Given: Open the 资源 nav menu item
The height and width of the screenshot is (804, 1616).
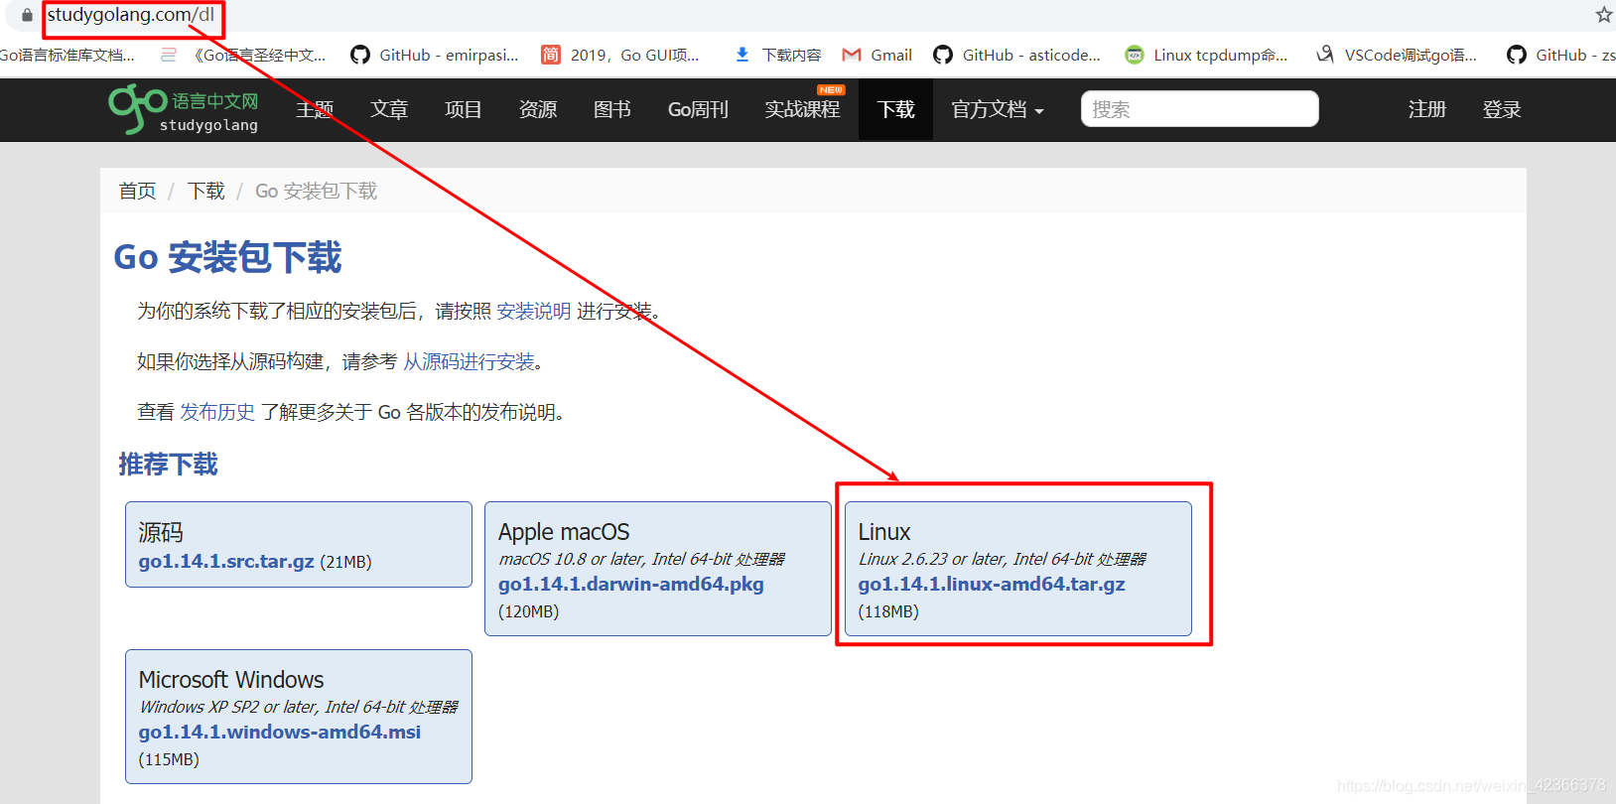Looking at the screenshot, I should point(537,109).
